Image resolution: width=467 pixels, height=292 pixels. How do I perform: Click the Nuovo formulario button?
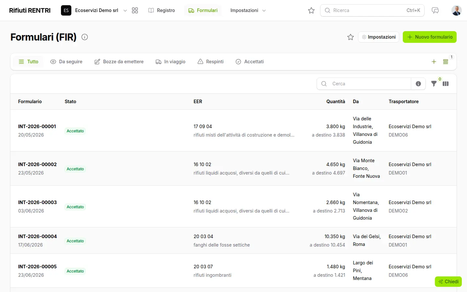pos(430,37)
